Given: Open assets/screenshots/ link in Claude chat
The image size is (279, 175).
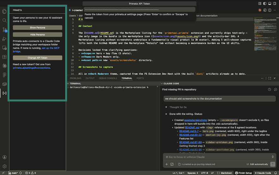Looking at the screenshot, I should pyautogui.click(x=195, y=120).
